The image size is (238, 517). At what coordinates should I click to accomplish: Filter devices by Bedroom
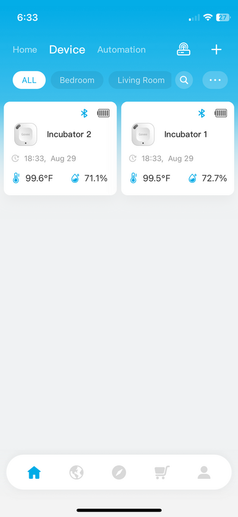click(x=77, y=80)
